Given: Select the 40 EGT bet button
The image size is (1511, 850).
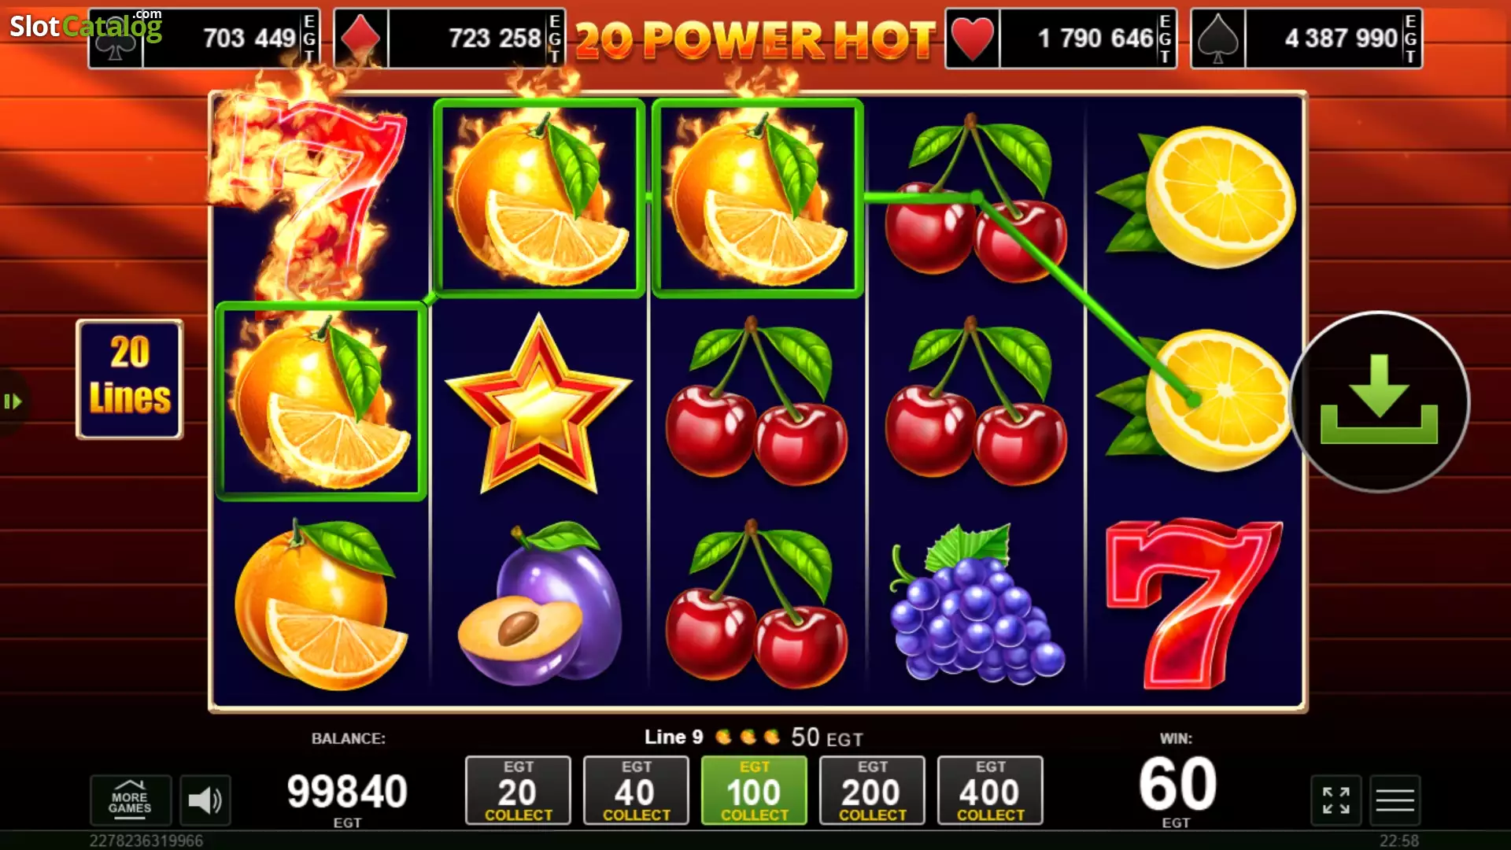Looking at the screenshot, I should (x=636, y=790).
